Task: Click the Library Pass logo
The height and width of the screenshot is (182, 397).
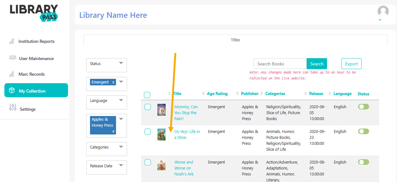Action: coord(34,13)
